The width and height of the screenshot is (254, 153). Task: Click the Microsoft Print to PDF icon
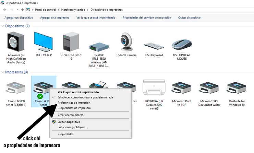pyautogui.click(x=181, y=89)
